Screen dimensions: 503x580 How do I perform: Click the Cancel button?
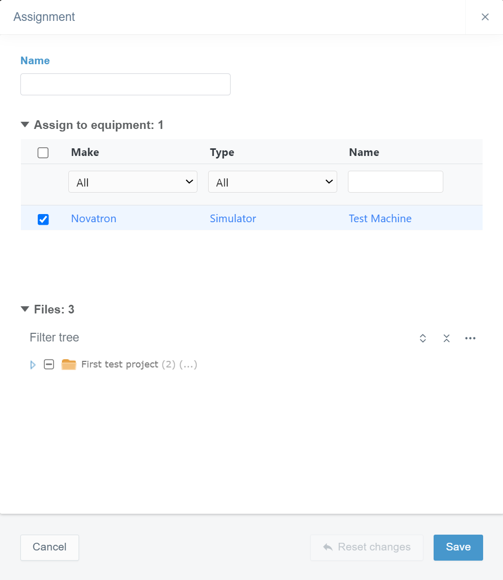(x=49, y=547)
